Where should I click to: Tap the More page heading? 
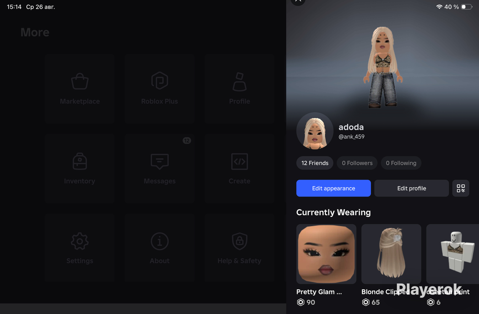click(x=35, y=32)
